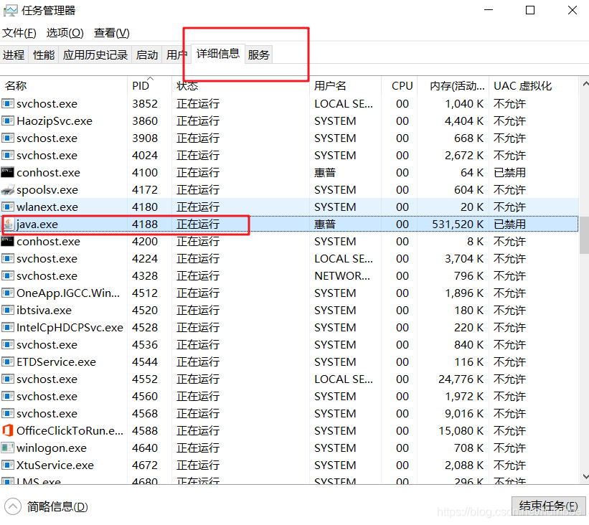Select the XtuService.exe process name
Image resolution: width=589 pixels, height=525 pixels.
(55, 465)
